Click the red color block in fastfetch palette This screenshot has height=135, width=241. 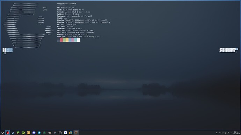tap(61, 40)
